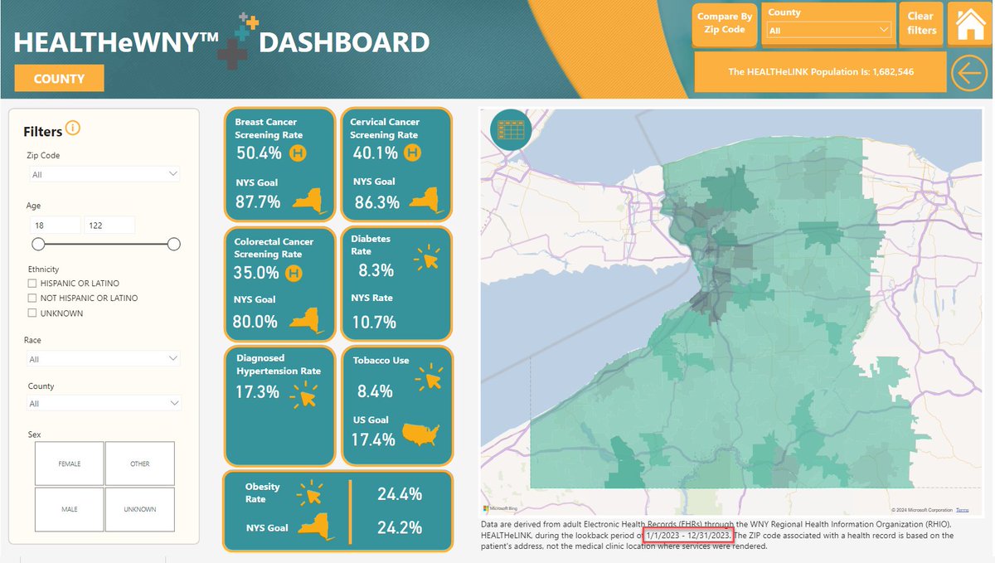Screen dimensions: 995x563
Task: Click HEALTHeLINK Population banner
Action: click(821, 72)
